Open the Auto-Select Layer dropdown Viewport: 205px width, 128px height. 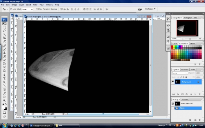[27, 9]
